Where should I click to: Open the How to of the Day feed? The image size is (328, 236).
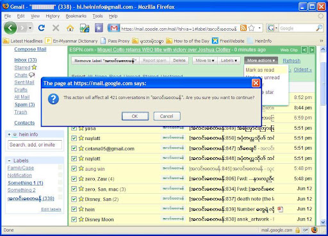(188, 41)
